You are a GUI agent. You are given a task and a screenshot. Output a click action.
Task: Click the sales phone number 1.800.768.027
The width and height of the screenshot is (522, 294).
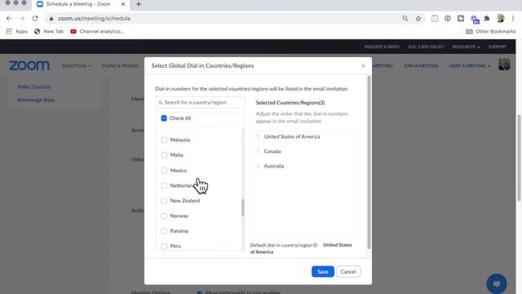tap(426, 47)
